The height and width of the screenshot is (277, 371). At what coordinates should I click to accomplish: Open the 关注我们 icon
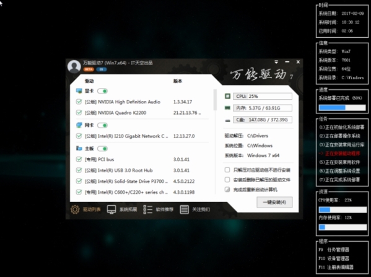184,209
